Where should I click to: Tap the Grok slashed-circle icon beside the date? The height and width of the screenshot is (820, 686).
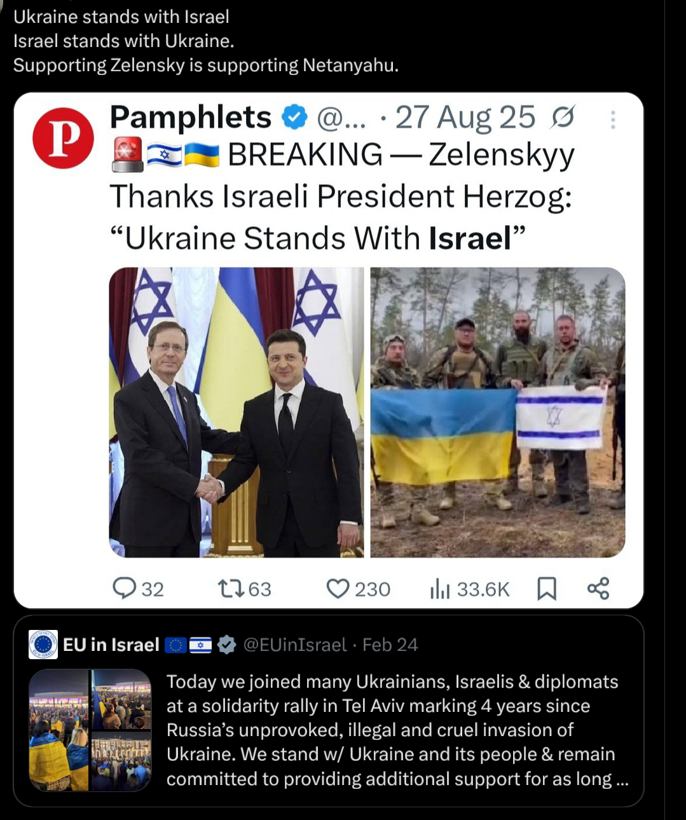(x=563, y=118)
